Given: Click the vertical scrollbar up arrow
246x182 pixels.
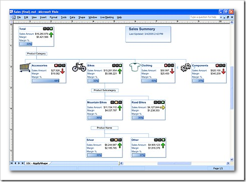Looking at the screenshot, I should coord(232,22).
